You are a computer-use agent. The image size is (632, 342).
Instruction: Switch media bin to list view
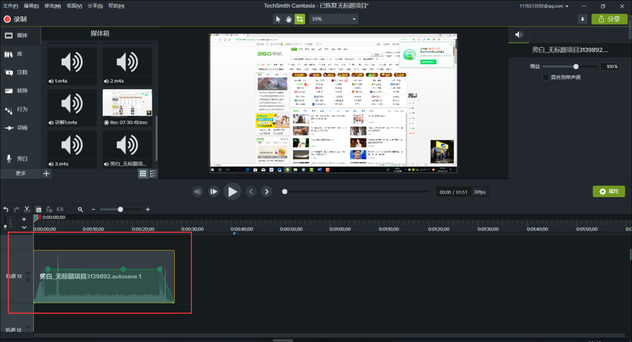point(153,174)
